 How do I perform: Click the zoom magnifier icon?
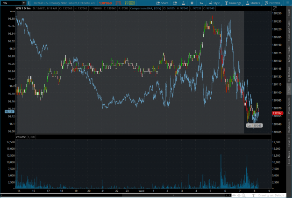(243, 195)
